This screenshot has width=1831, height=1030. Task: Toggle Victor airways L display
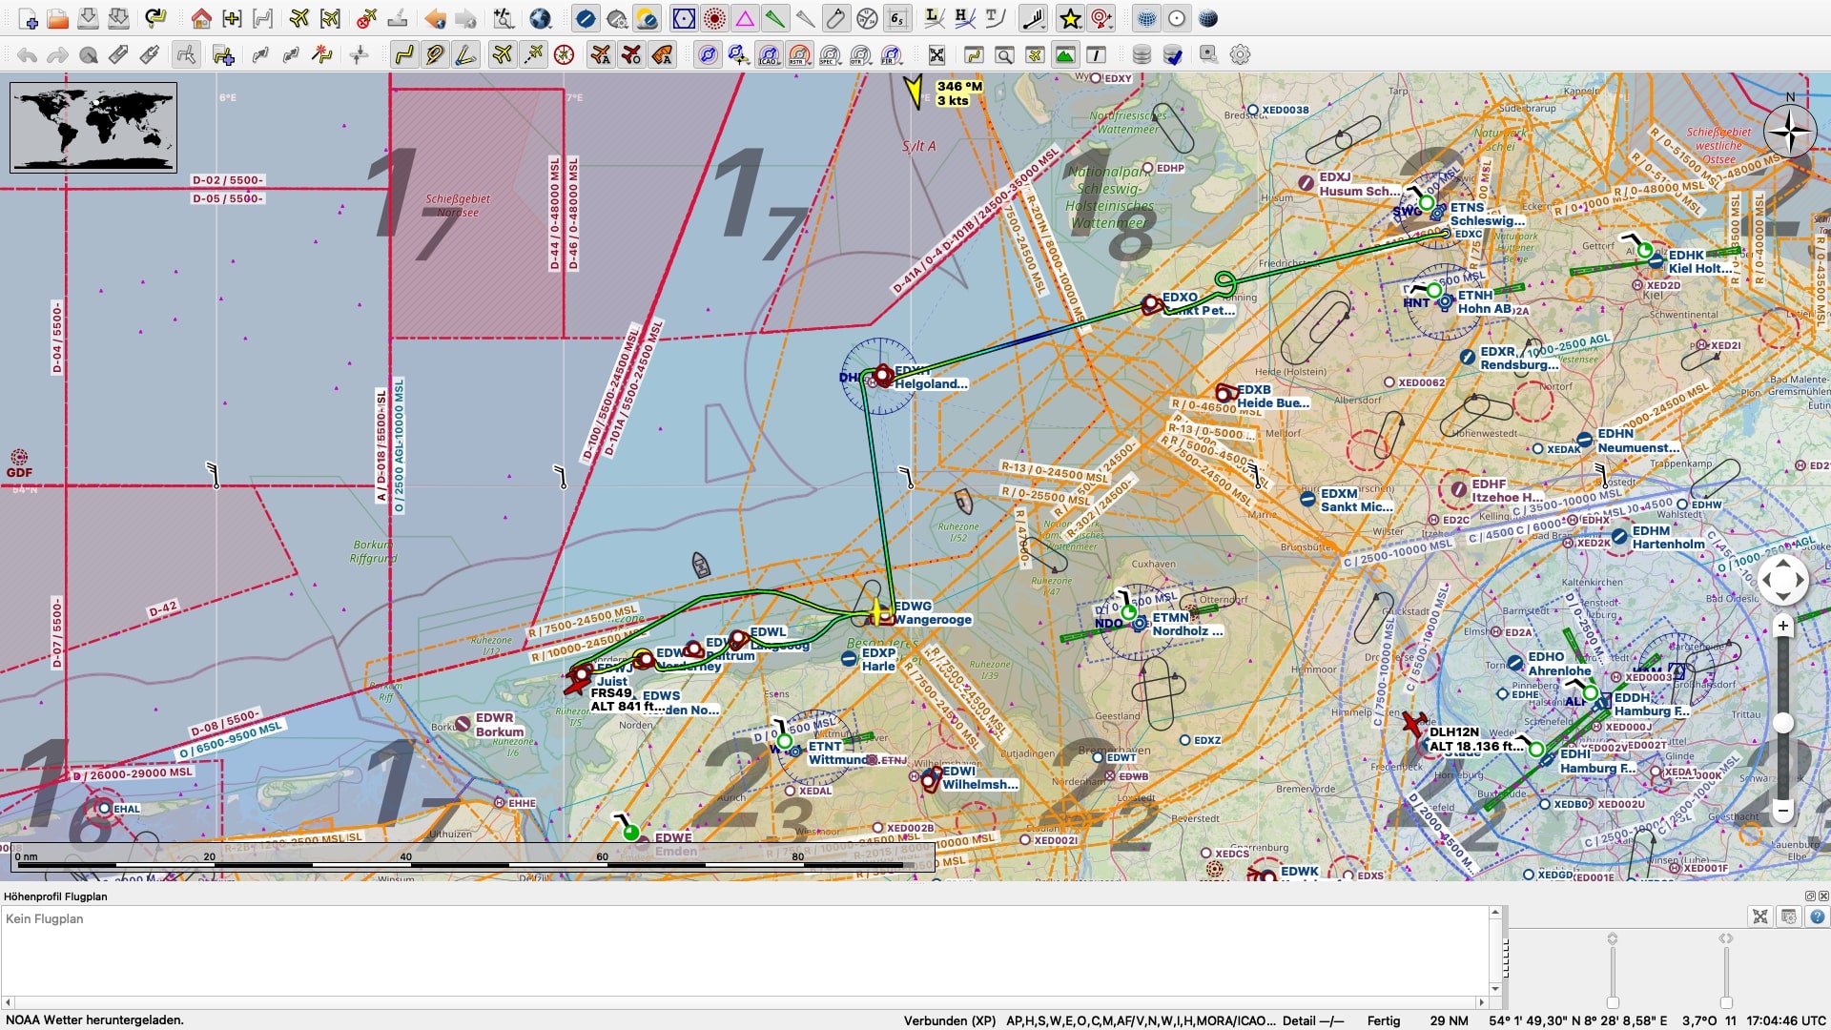point(935,18)
